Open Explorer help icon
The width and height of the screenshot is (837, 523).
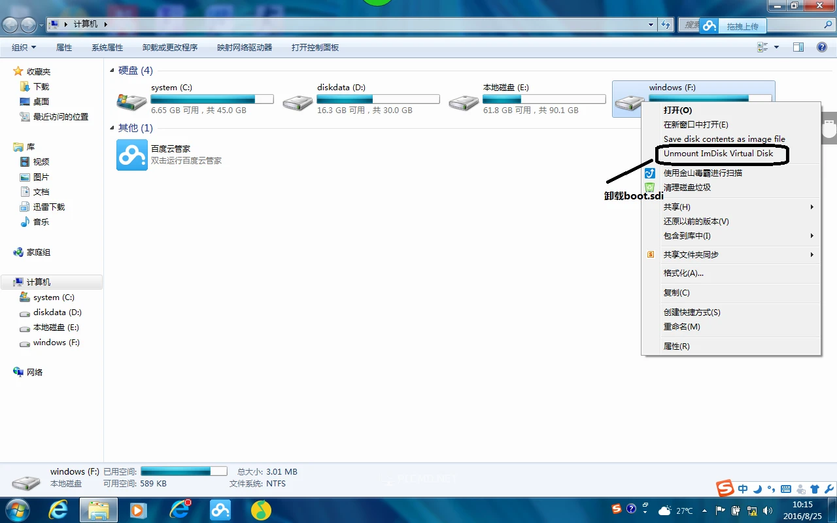point(822,47)
